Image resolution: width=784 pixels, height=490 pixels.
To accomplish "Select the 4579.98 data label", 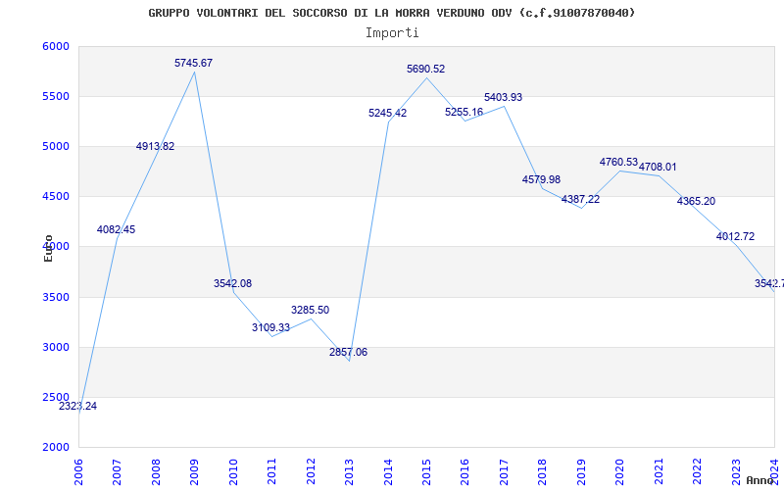I will (x=542, y=179).
